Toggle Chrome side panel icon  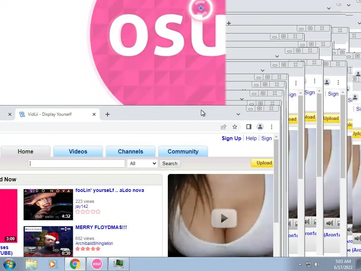[249, 127]
